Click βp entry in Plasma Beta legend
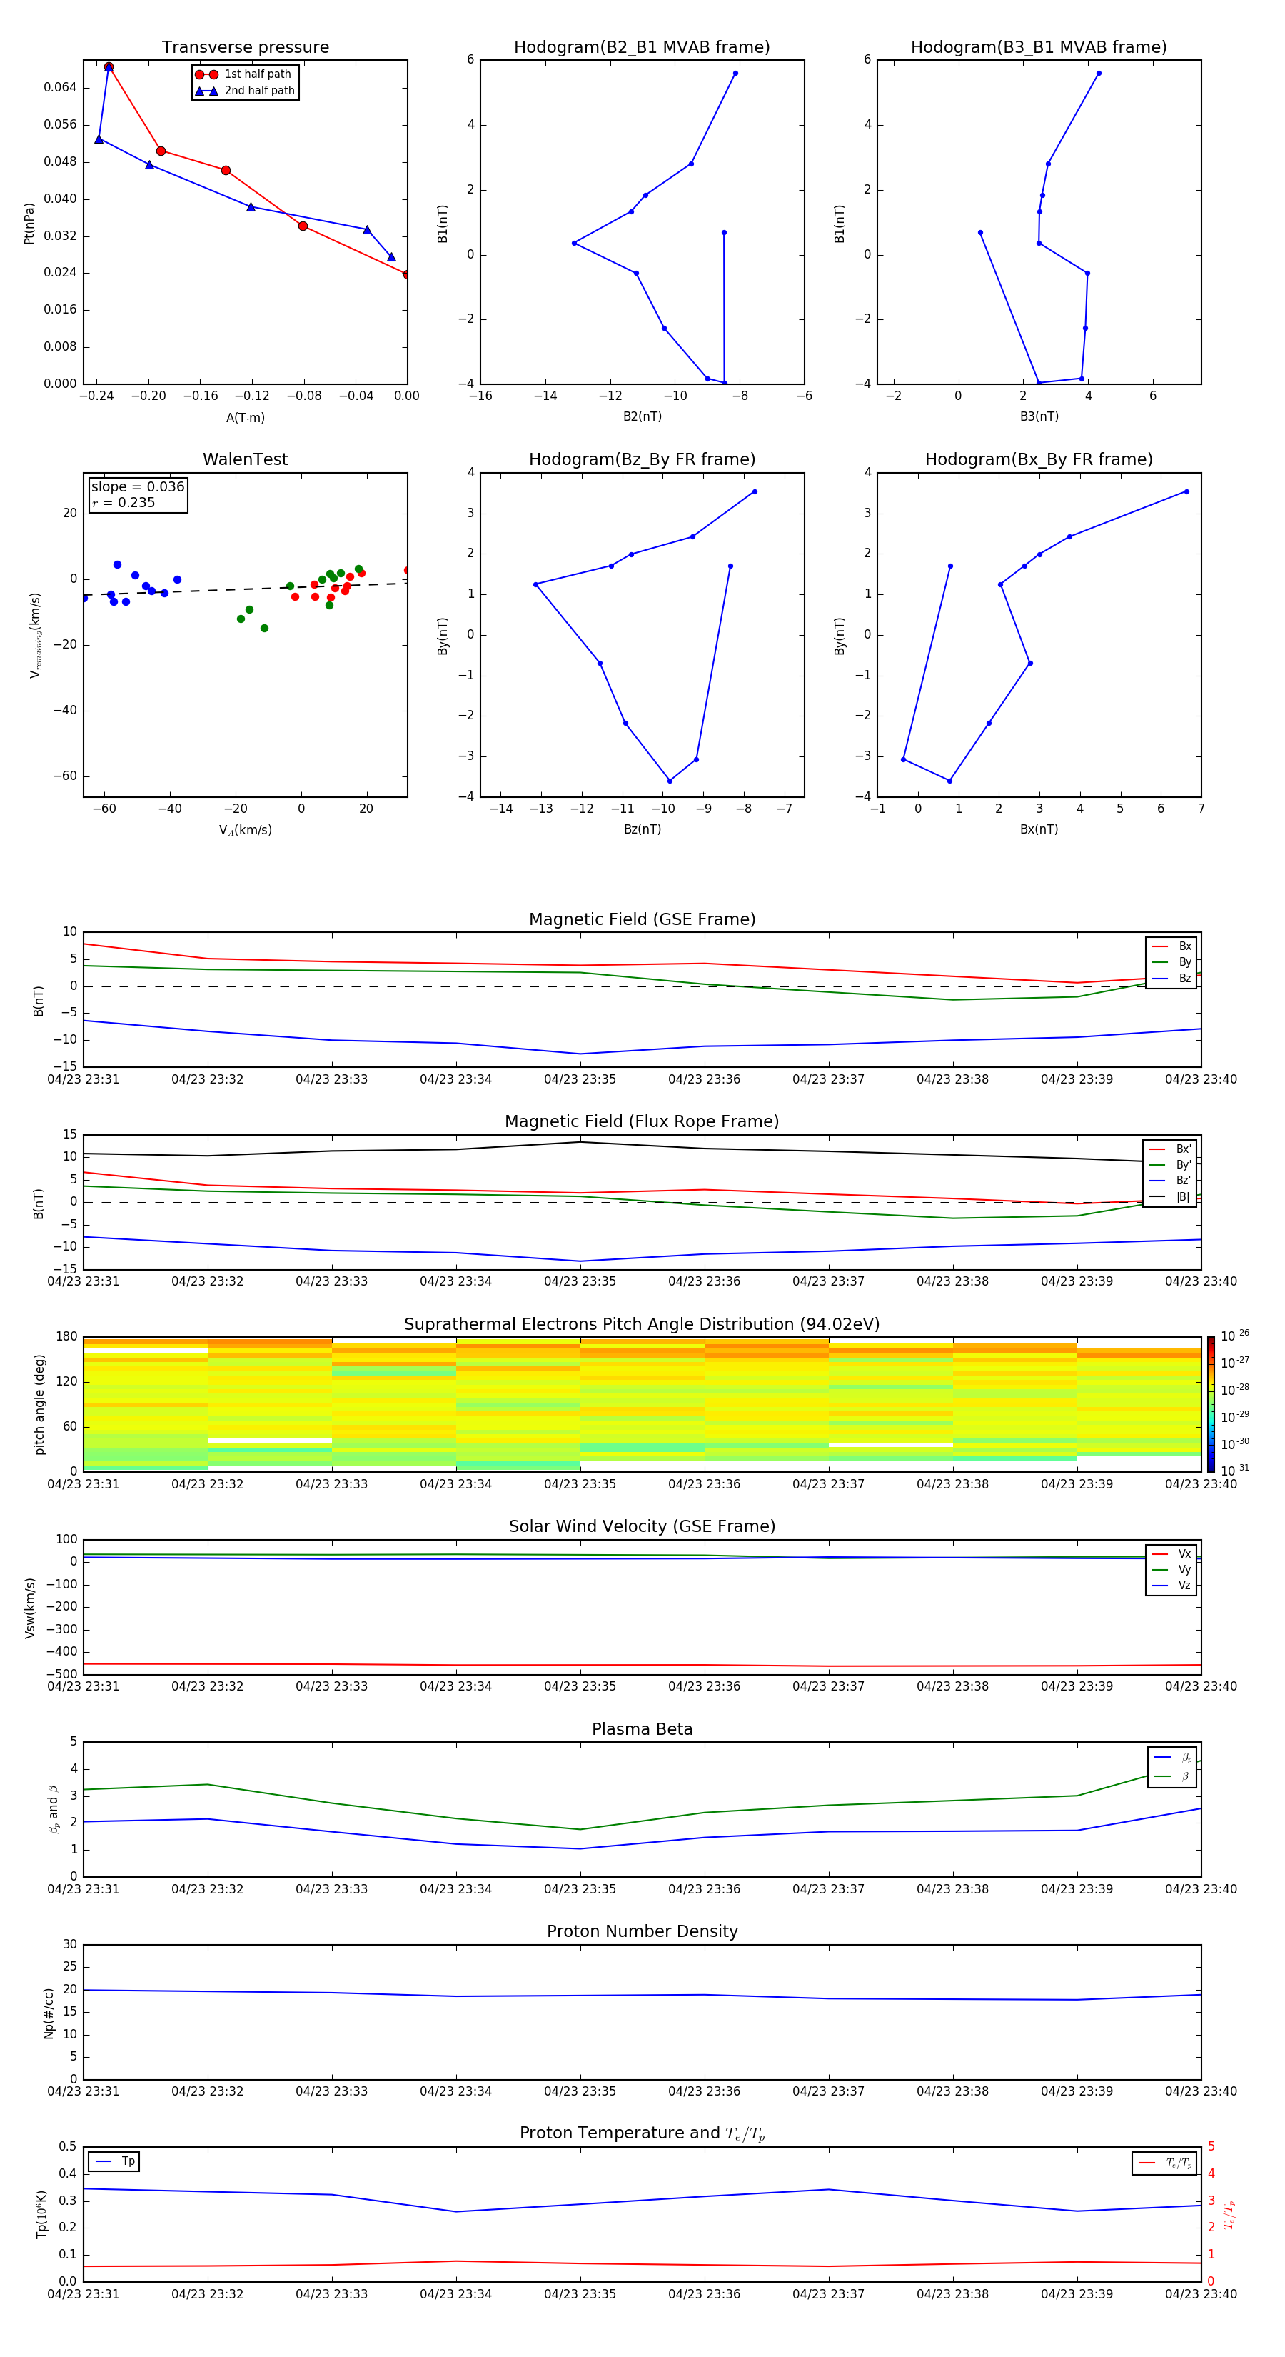Image resolution: width=1285 pixels, height=2357 pixels. tap(1172, 1758)
